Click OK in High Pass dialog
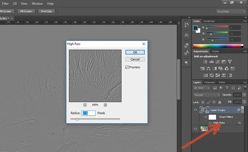This screenshot has width=248, height=152. click(135, 52)
